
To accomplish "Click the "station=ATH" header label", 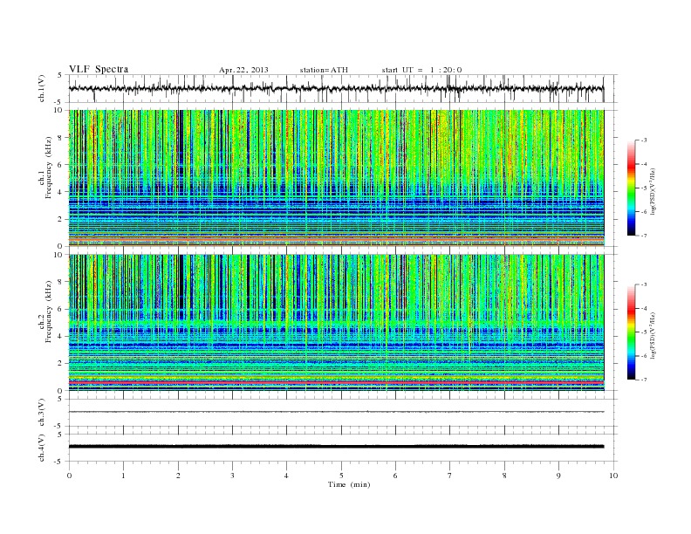I will 324,70.
